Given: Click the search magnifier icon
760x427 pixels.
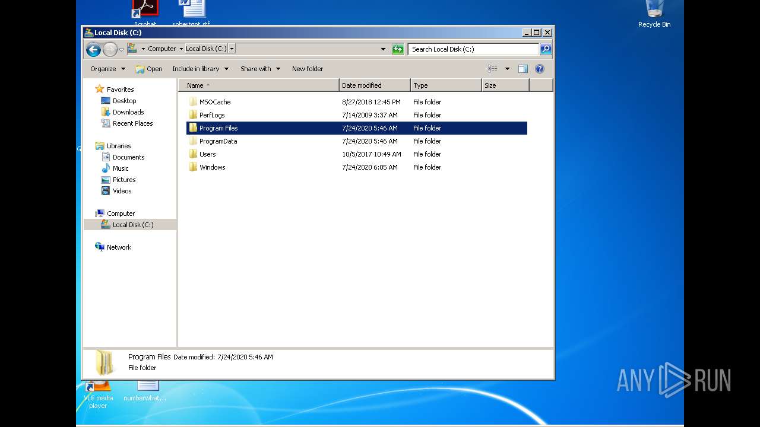Looking at the screenshot, I should tap(546, 49).
